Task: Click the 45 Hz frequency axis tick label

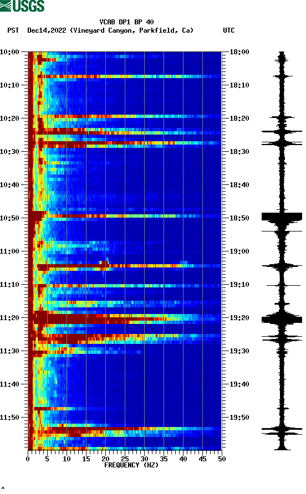Action: click(x=202, y=459)
